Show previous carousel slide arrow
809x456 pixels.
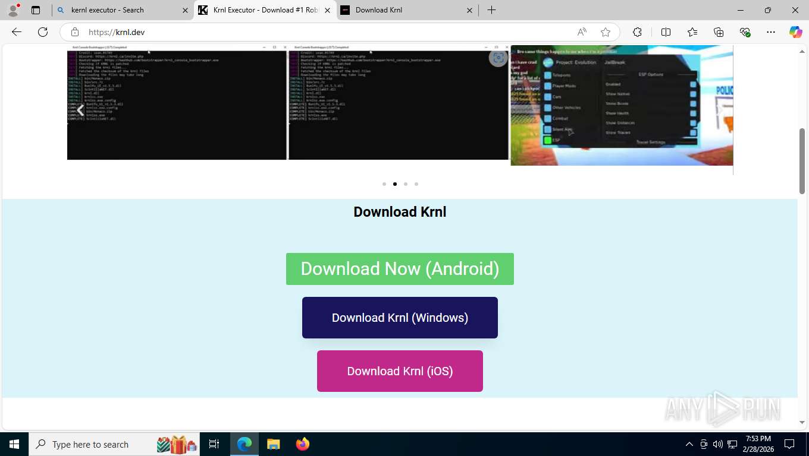(80, 110)
